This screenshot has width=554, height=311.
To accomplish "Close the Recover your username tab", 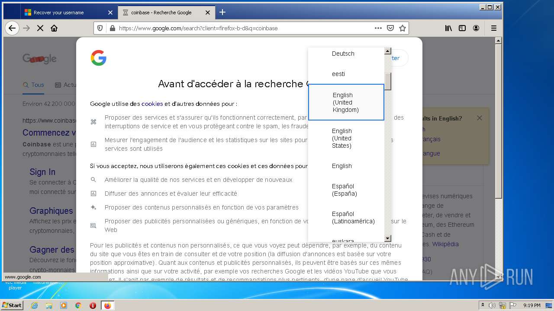I will (x=110, y=13).
